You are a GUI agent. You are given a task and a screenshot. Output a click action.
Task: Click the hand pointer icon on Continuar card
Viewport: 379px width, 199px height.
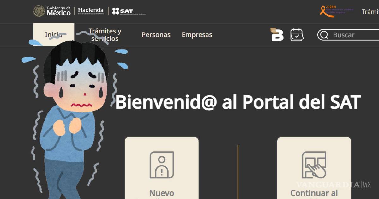tap(314, 165)
